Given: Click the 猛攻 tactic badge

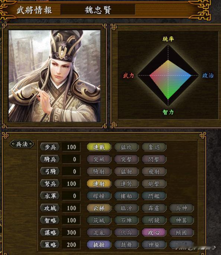Looking at the screenshot, I should (126, 147).
